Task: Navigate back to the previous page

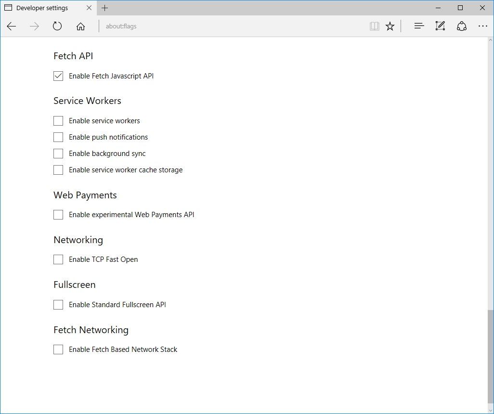Action: (x=12, y=26)
